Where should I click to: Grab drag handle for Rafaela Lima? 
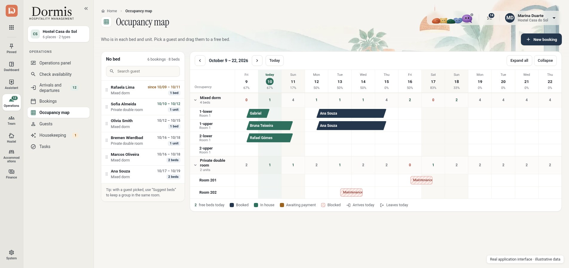107,90
